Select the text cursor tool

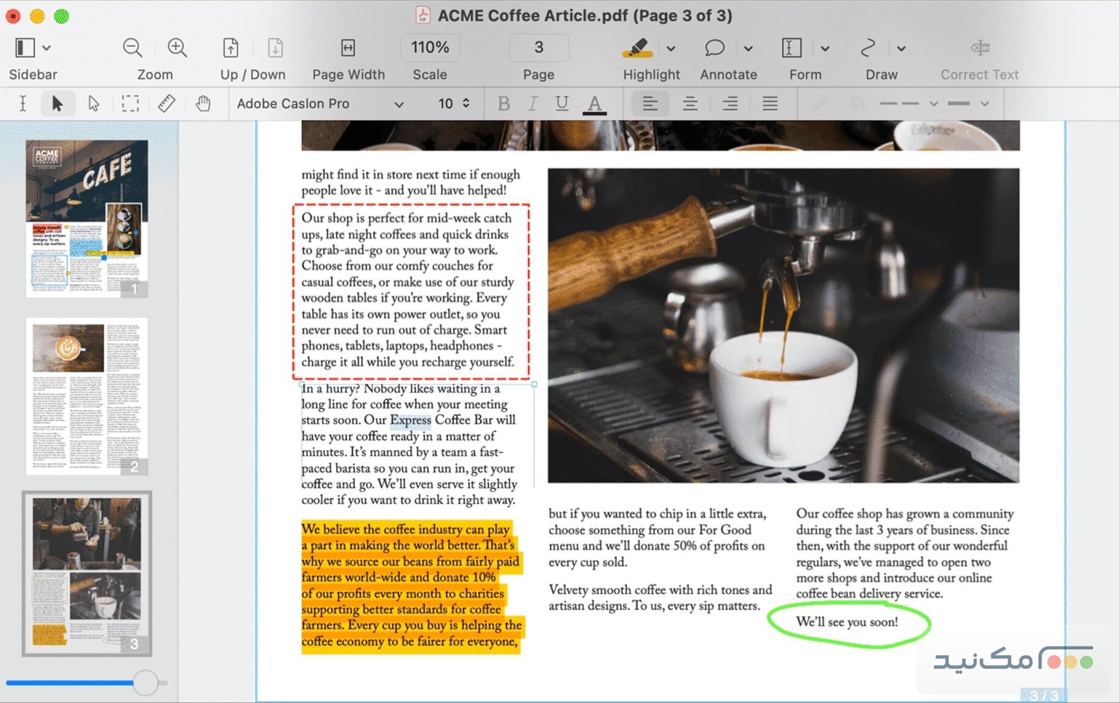(22, 103)
